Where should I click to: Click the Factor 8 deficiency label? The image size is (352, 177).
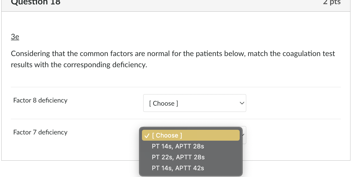coord(40,100)
